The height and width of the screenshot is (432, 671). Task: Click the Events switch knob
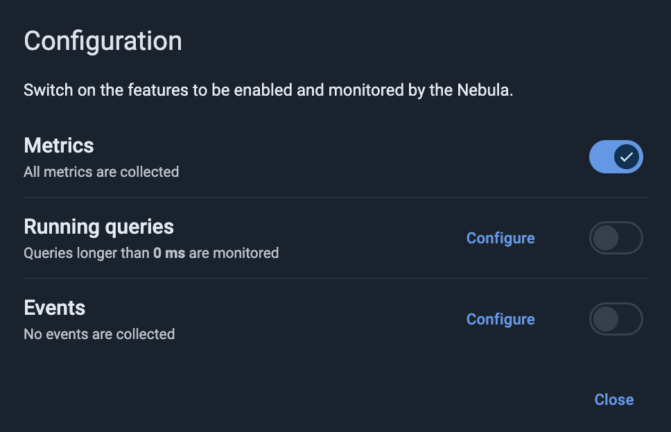(606, 319)
